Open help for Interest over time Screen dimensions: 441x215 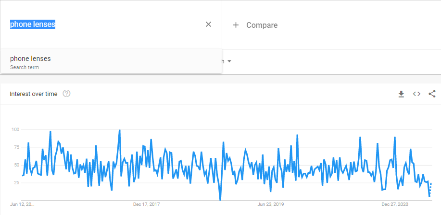tap(67, 94)
